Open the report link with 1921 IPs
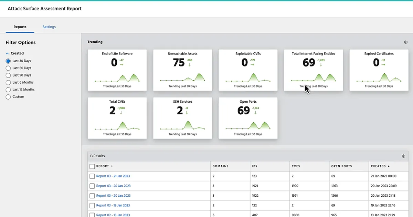This screenshot has height=217, width=413. pyautogui.click(x=113, y=186)
